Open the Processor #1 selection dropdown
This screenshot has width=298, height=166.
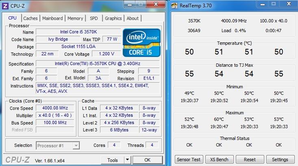(x=58, y=146)
